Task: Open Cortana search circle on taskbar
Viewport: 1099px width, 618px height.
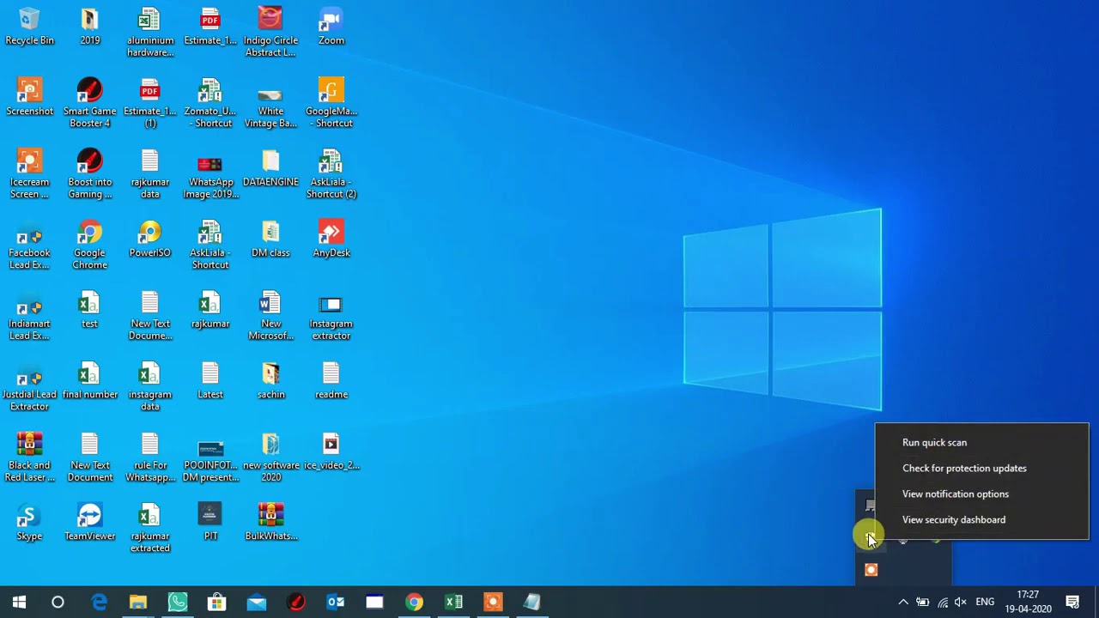Action: pyautogui.click(x=58, y=602)
